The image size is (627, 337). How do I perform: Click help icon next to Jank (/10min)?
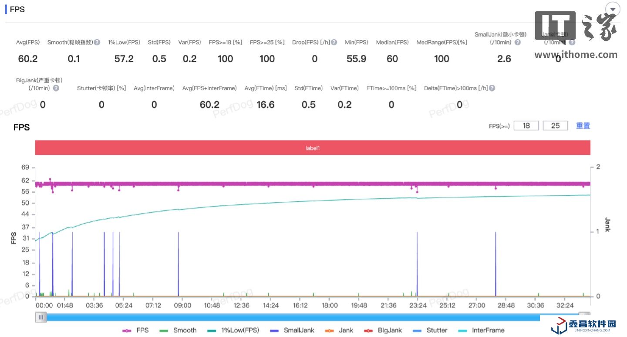[572, 43]
